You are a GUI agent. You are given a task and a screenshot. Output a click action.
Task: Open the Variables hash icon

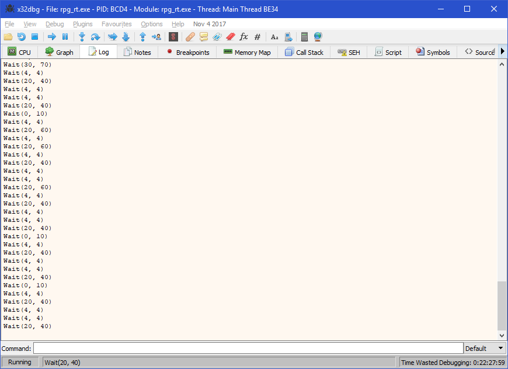pos(258,37)
